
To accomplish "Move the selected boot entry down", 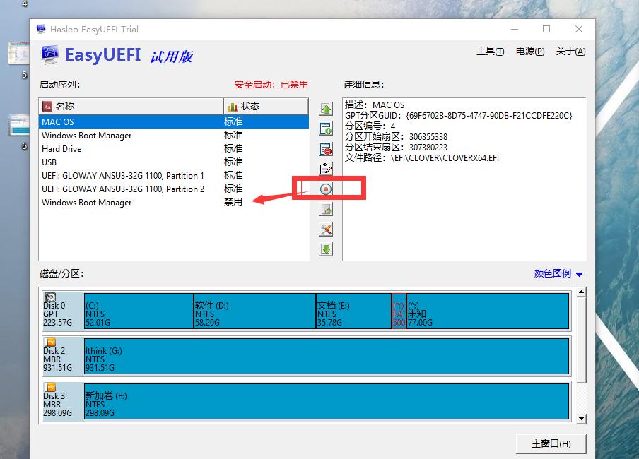I will point(325,249).
